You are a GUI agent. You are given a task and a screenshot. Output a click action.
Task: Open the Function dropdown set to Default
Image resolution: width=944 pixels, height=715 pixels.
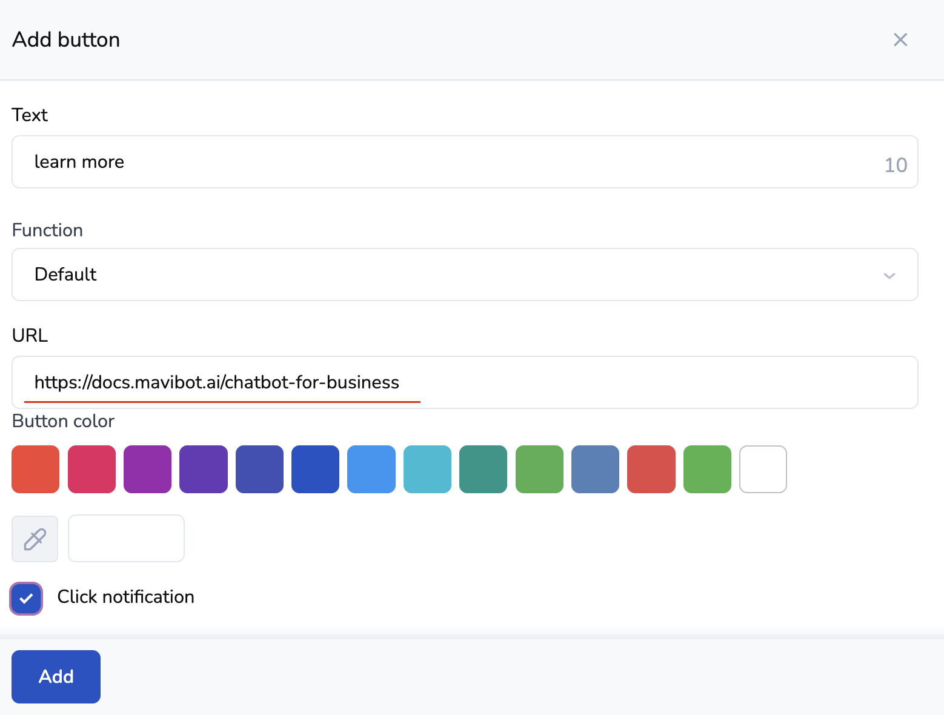tap(448, 274)
